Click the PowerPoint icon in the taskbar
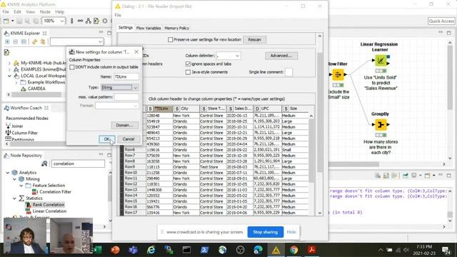The height and width of the screenshot is (257, 457). 116,250
